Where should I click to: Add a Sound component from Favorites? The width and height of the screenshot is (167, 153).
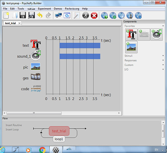point(157,35)
